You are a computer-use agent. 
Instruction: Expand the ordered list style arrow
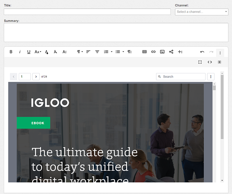click(x=112, y=52)
